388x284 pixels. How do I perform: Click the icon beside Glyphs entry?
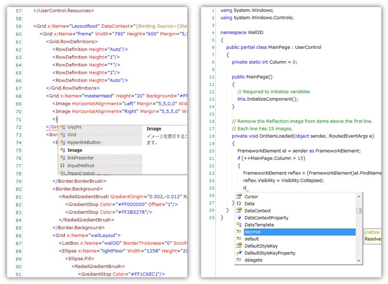click(x=63, y=127)
